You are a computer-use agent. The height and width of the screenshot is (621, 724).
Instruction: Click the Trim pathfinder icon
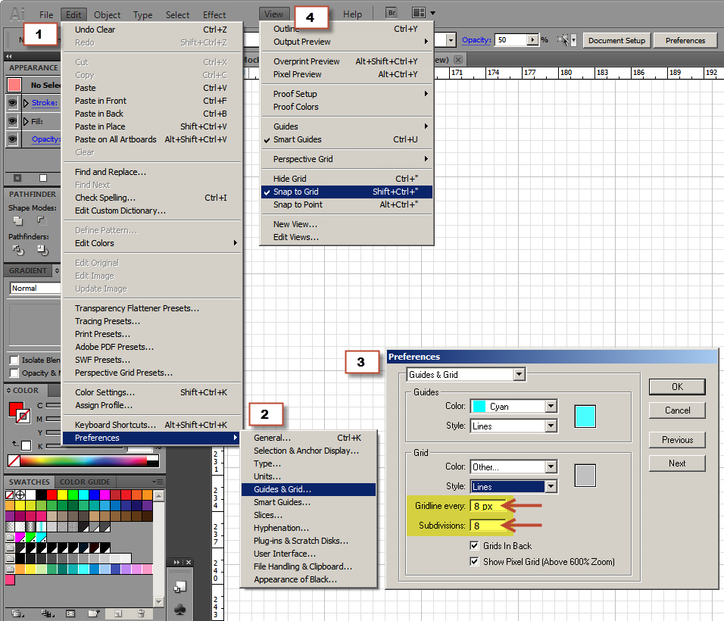[42, 250]
